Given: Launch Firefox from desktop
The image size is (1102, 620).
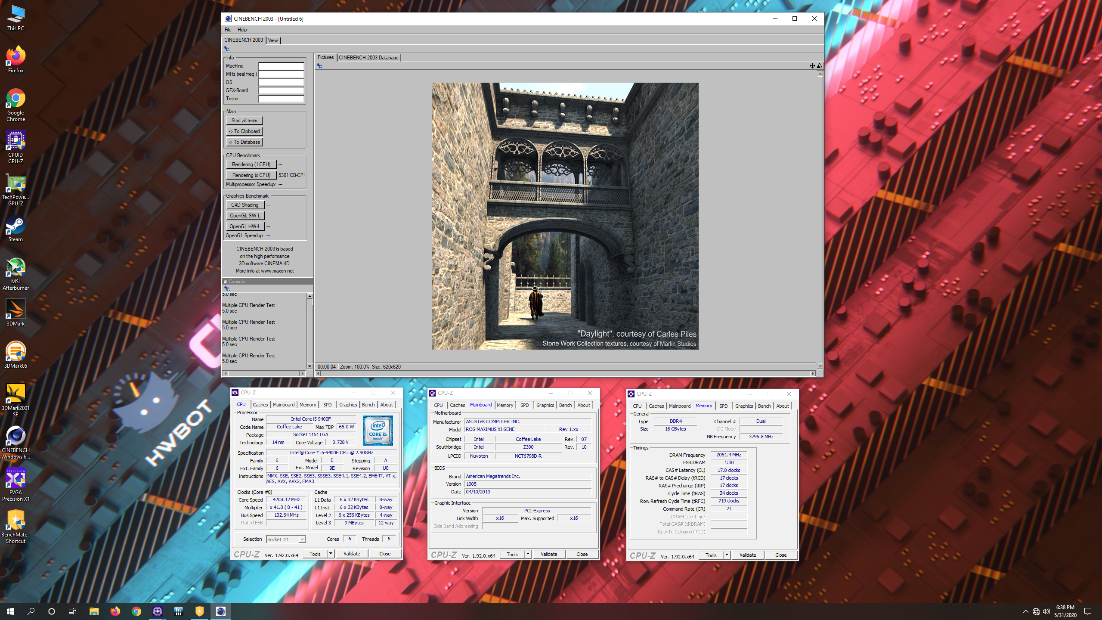Looking at the screenshot, I should point(15,59).
